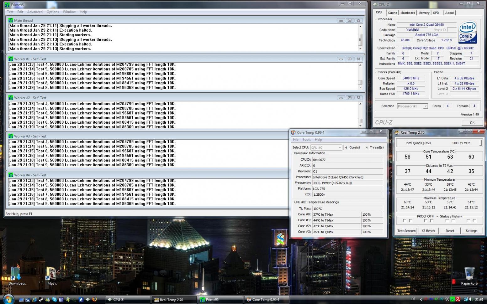Switch to CPU-Z About tab
Screen dimensions: 487x304
[449, 13]
